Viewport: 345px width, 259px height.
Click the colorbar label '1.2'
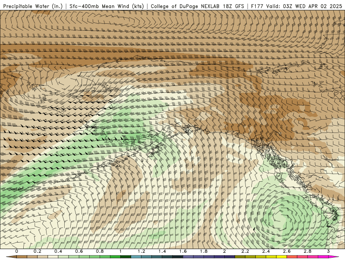pyautogui.click(x=141, y=252)
